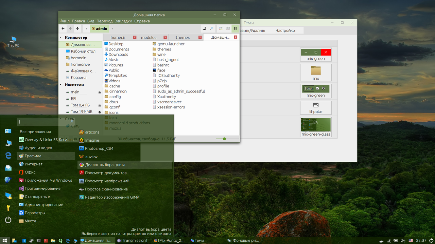Open the Справка menu
Screen dimensions: 435x244
142,21
